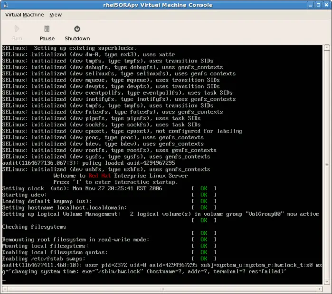Viewport: 332px width, 294px height.
Task: Open the Virtual Machine menu
Action: click(24, 15)
